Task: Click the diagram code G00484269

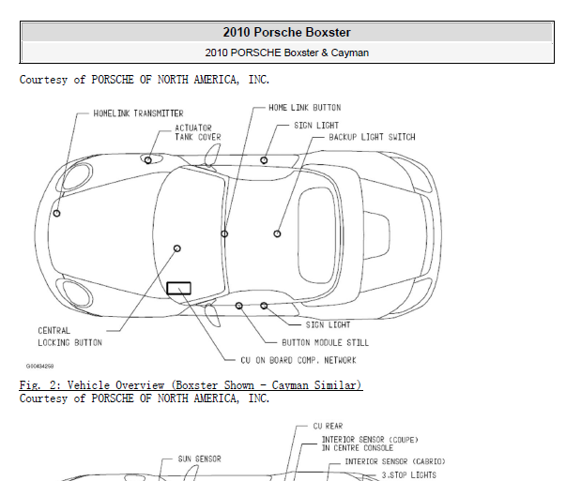Action: pos(39,366)
